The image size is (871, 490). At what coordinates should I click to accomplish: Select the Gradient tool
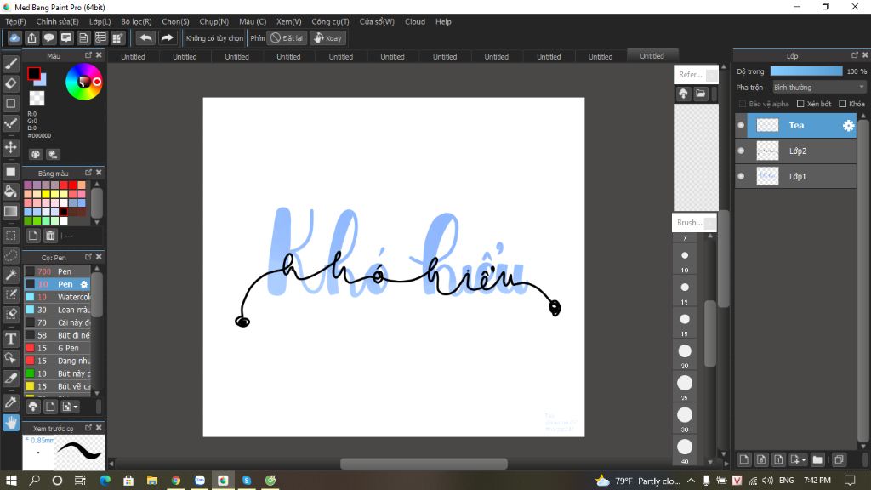(10, 211)
